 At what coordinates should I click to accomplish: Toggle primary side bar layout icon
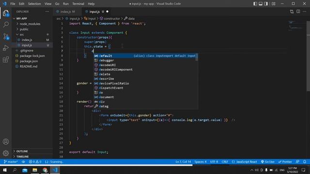(x=255, y=3)
